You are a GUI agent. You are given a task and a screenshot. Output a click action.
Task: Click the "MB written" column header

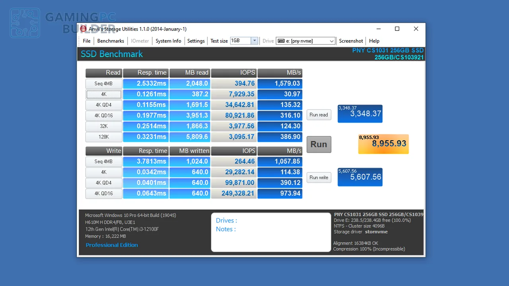point(190,151)
